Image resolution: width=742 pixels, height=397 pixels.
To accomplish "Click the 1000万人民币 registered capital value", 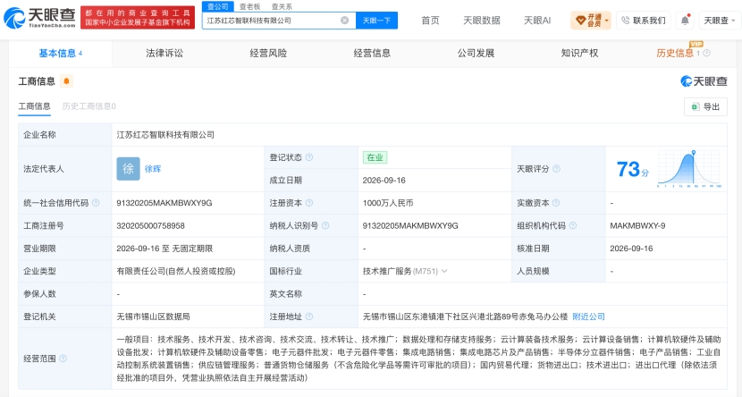I will [388, 202].
